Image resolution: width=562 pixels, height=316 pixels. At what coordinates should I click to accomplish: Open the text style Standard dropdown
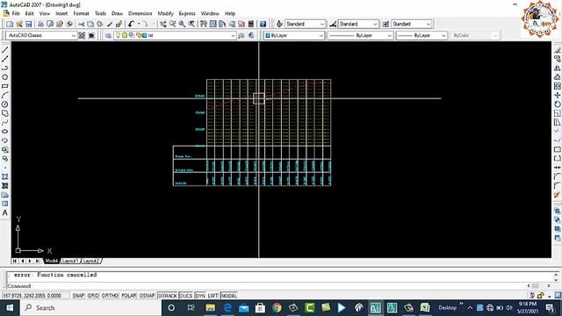[305, 24]
